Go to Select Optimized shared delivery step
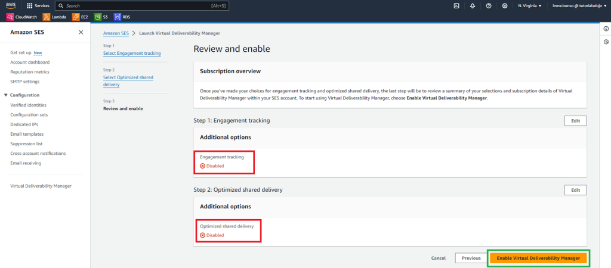The image size is (611, 268). click(x=128, y=81)
